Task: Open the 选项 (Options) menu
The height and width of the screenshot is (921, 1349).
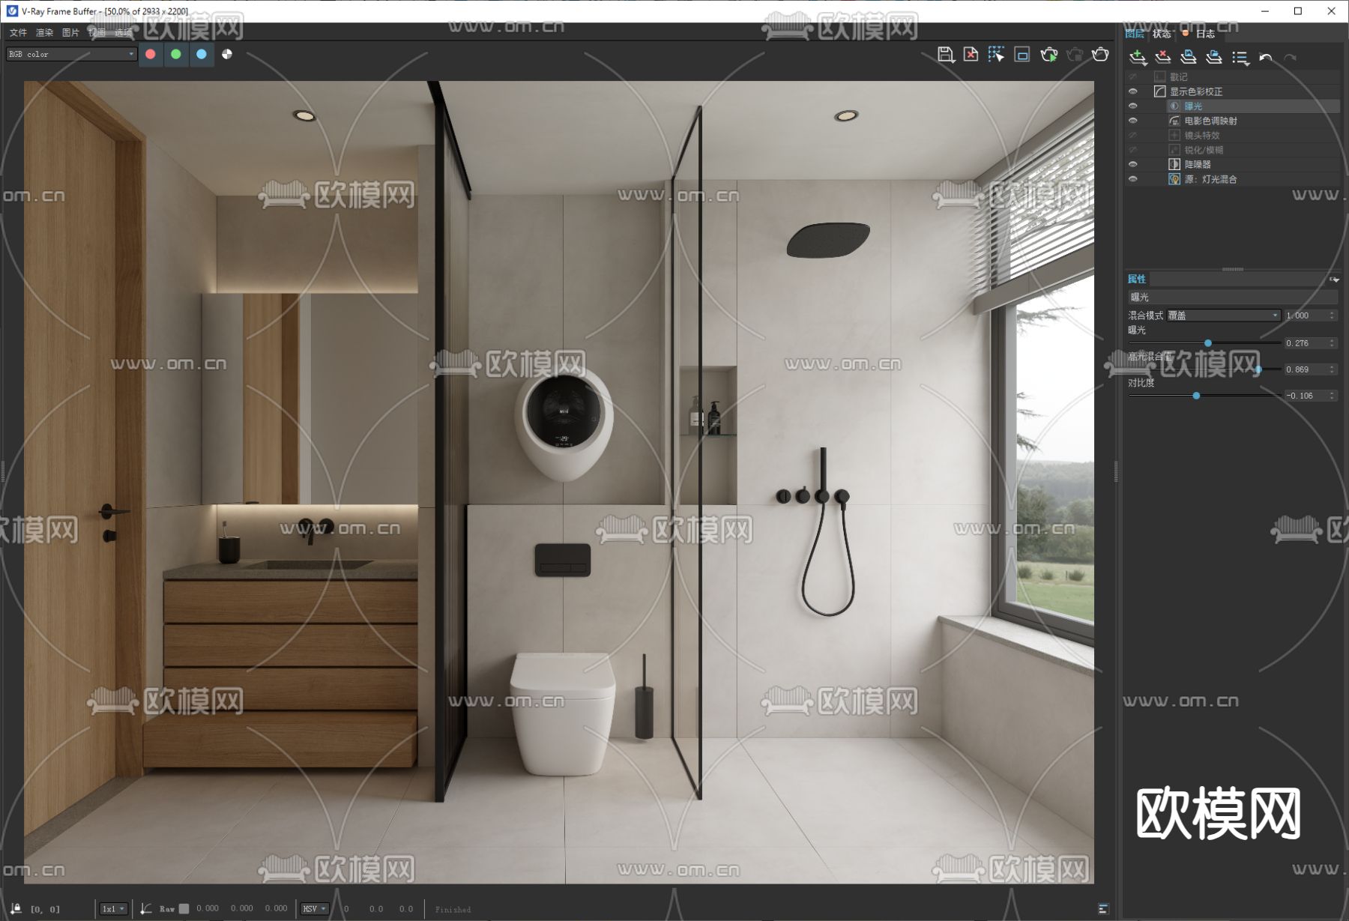Action: click(123, 32)
